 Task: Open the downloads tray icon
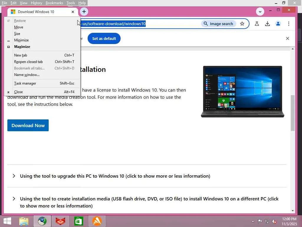(267, 24)
